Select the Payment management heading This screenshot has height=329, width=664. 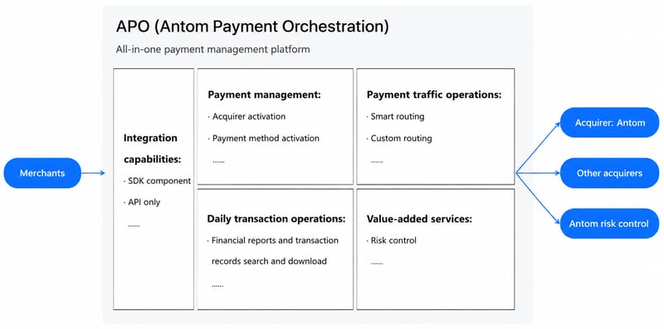click(x=265, y=95)
